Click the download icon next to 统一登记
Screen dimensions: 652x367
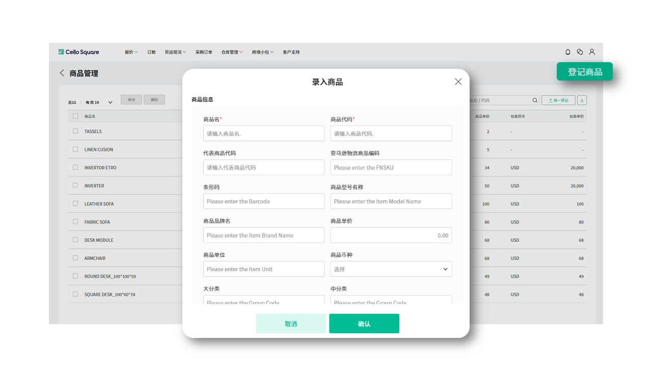(x=581, y=100)
